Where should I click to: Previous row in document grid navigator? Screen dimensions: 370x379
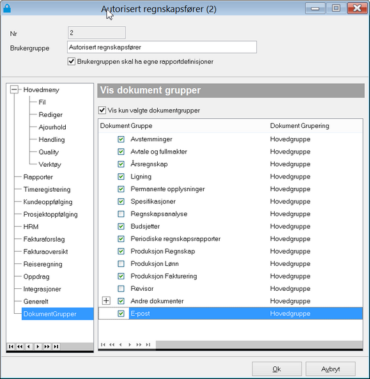pos(121,344)
